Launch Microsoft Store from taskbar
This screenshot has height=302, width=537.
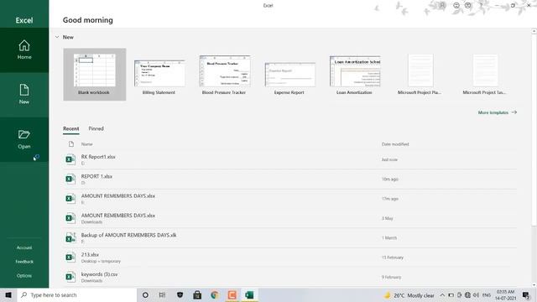(197, 294)
